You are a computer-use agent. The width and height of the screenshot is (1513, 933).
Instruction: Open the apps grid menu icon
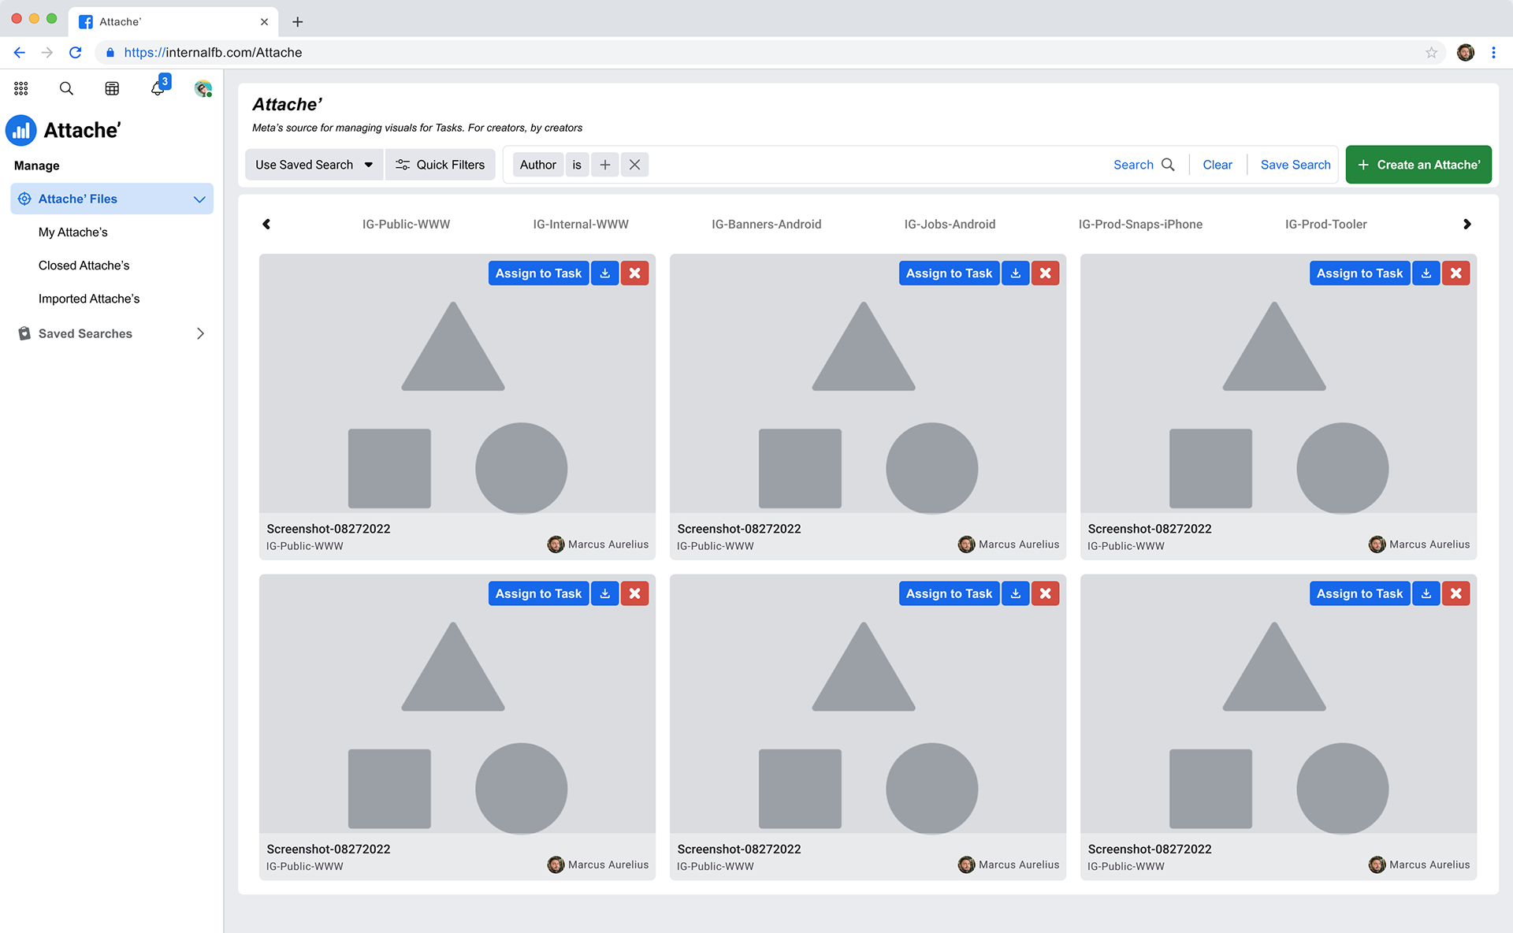tap(21, 88)
